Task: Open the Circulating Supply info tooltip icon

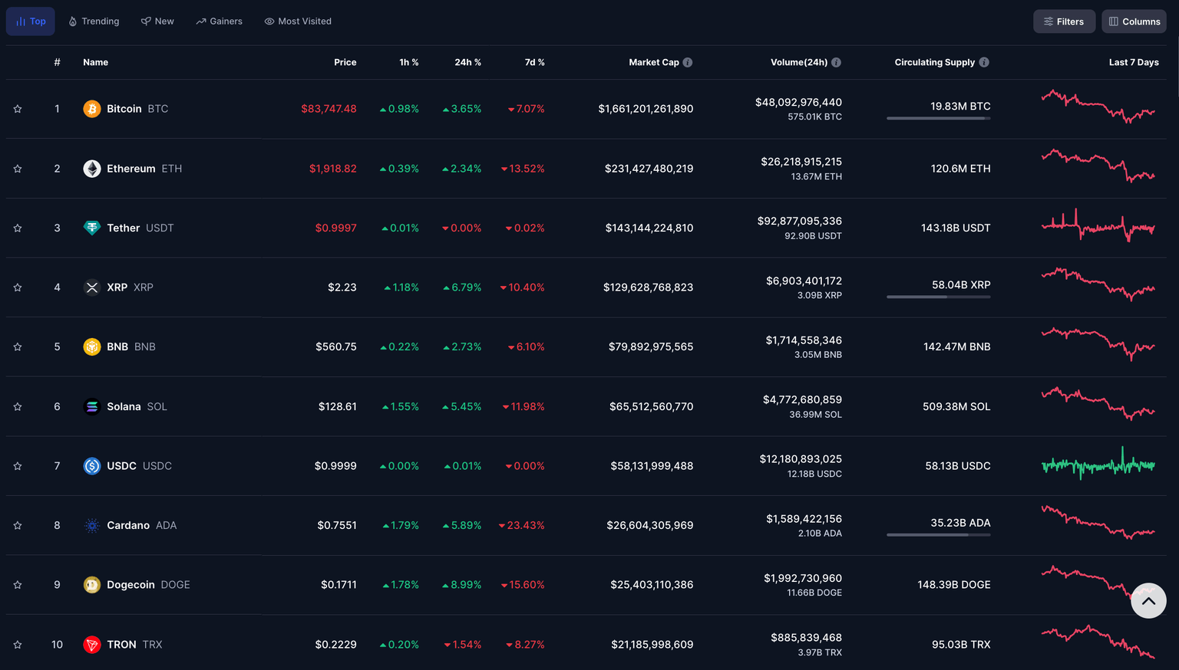Action: tap(983, 62)
